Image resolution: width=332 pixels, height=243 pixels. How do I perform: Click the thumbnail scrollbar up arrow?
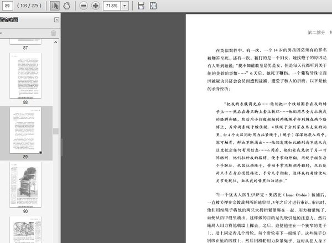coord(56,42)
